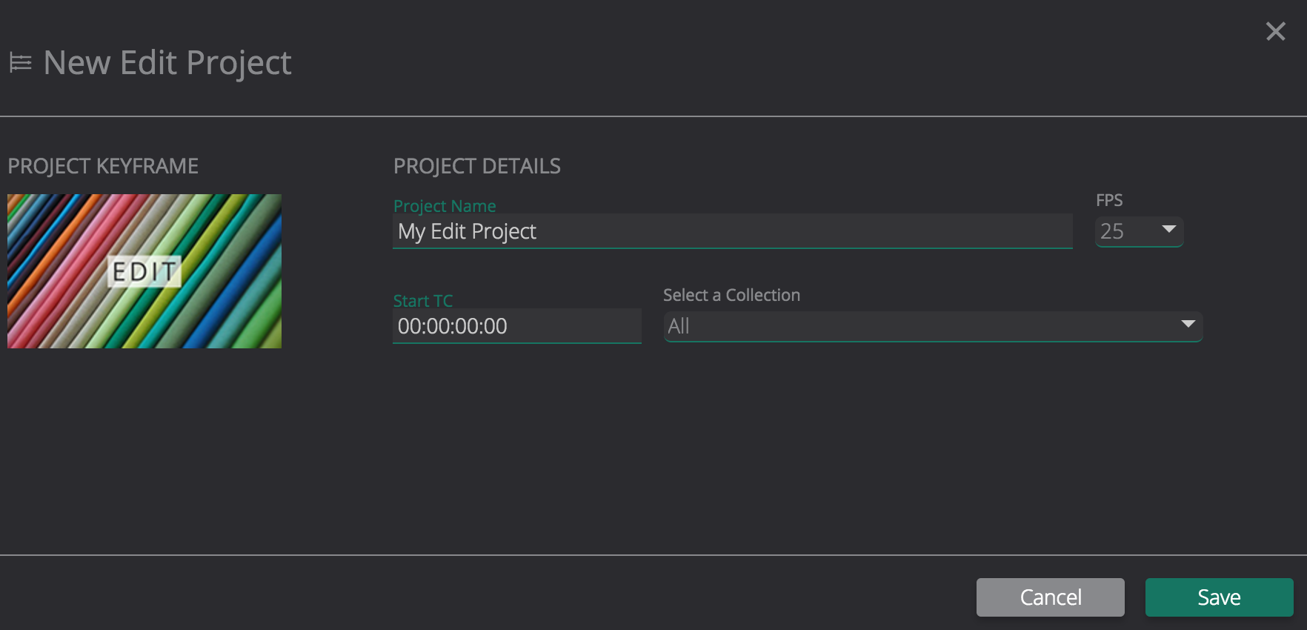1307x630 pixels.
Task: Click the Select a Collection label
Action: [731, 295]
